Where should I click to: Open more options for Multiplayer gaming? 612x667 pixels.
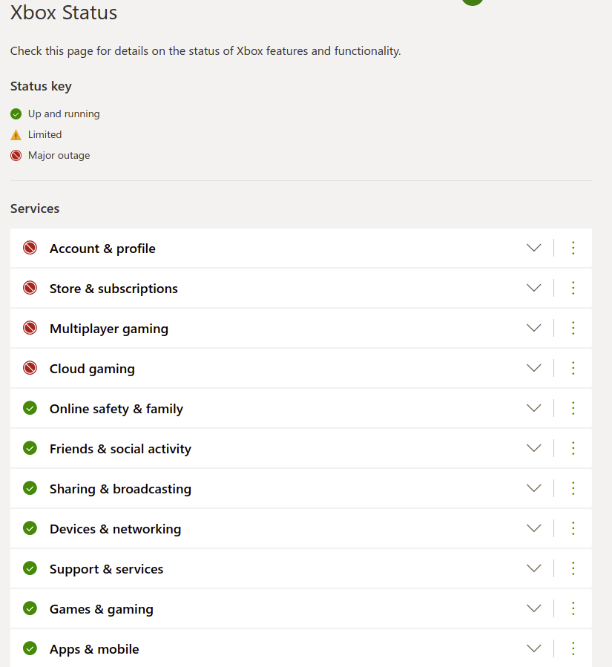click(x=573, y=328)
